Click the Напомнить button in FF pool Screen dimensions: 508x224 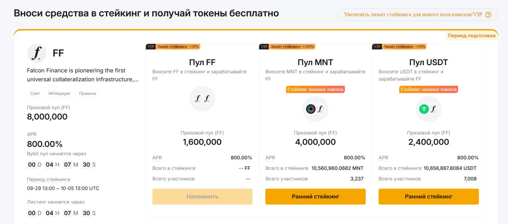(x=202, y=197)
